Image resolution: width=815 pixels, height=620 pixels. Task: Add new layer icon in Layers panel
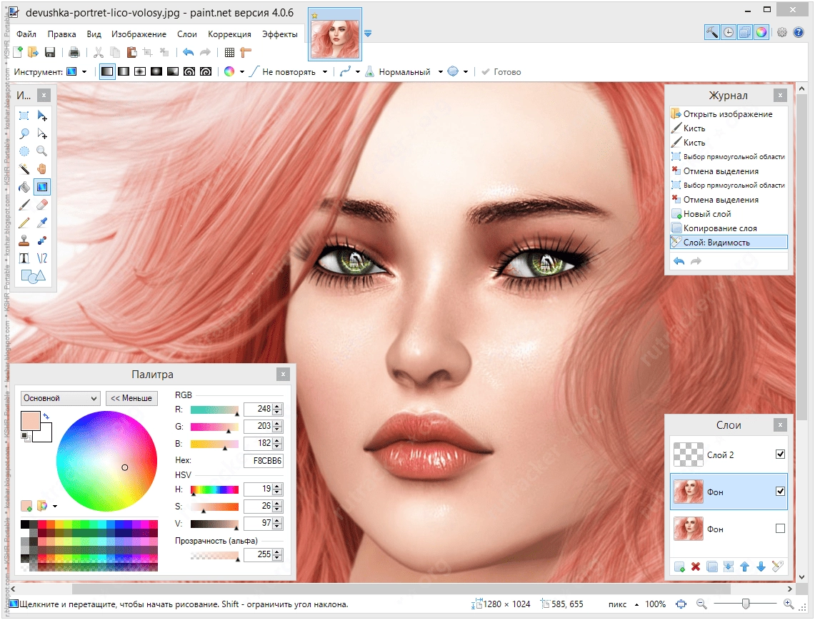[x=679, y=566]
